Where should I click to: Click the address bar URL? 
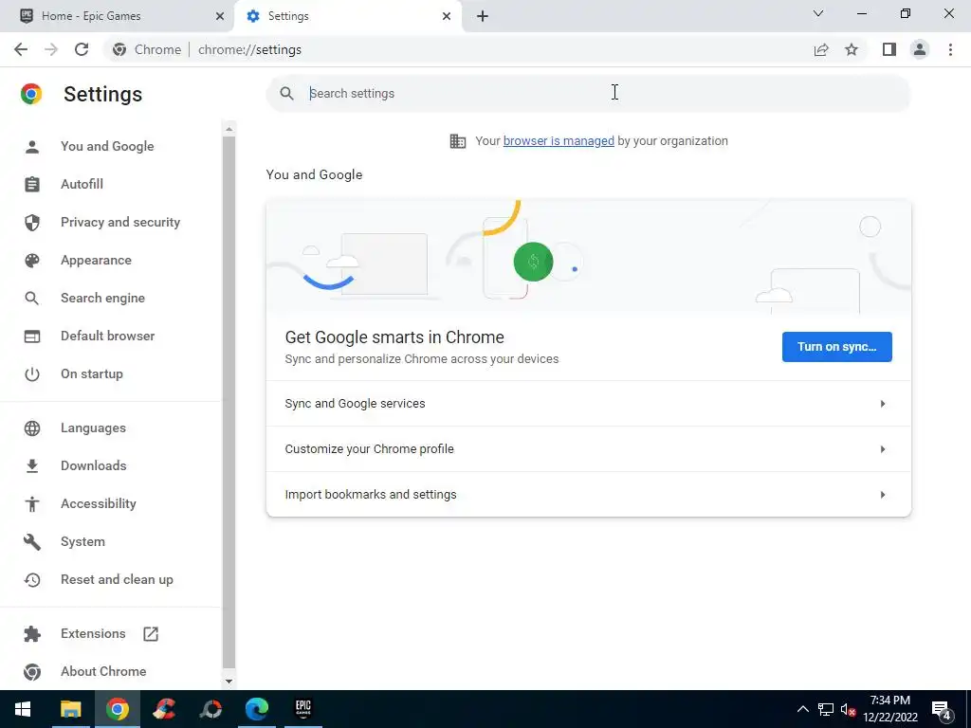pos(249,49)
